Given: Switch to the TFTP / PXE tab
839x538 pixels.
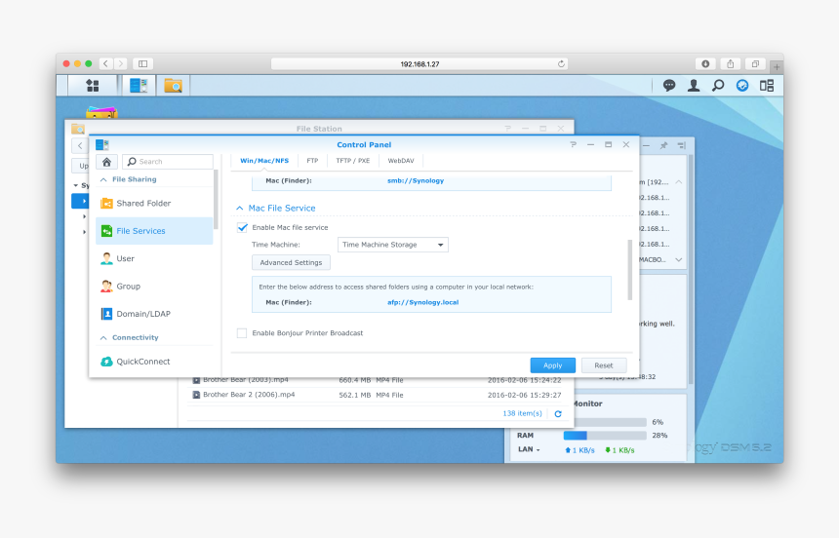Looking at the screenshot, I should 352,161.
